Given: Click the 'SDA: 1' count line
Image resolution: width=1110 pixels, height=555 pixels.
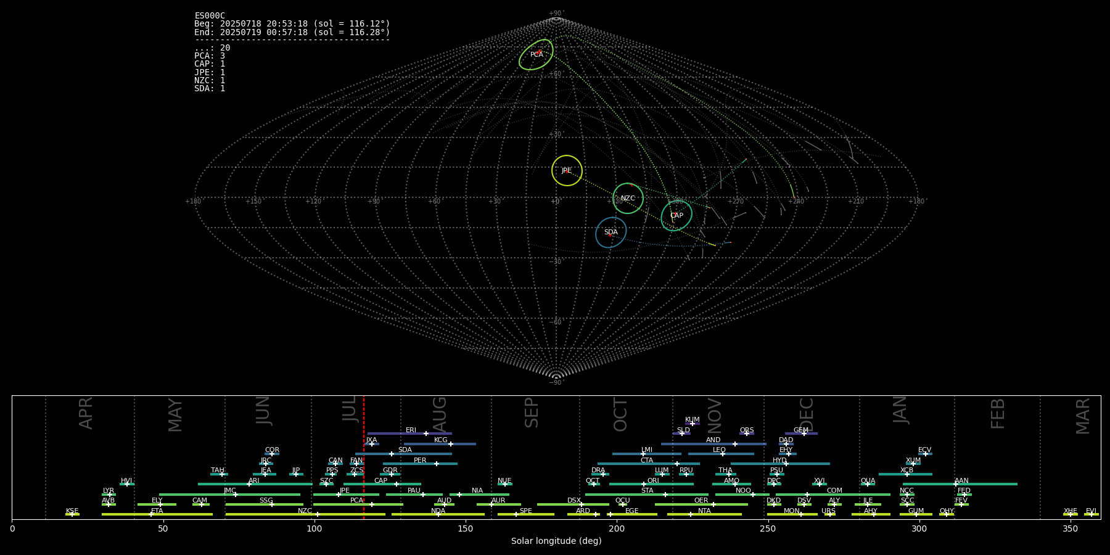Looking at the screenshot, I should point(210,88).
